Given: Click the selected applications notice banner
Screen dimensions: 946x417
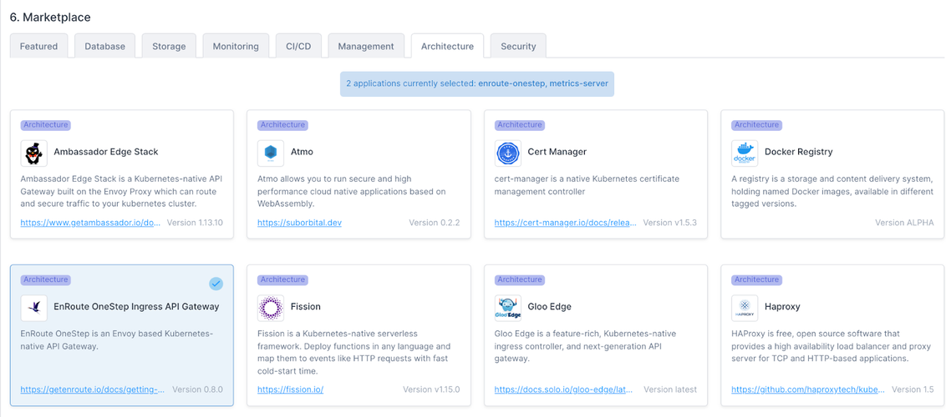Looking at the screenshot, I should 476,83.
